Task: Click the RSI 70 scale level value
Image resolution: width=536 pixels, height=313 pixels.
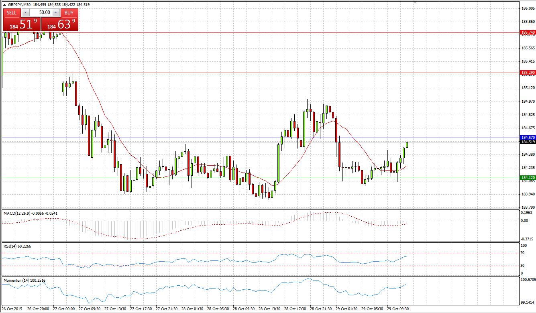Action: 523,253
